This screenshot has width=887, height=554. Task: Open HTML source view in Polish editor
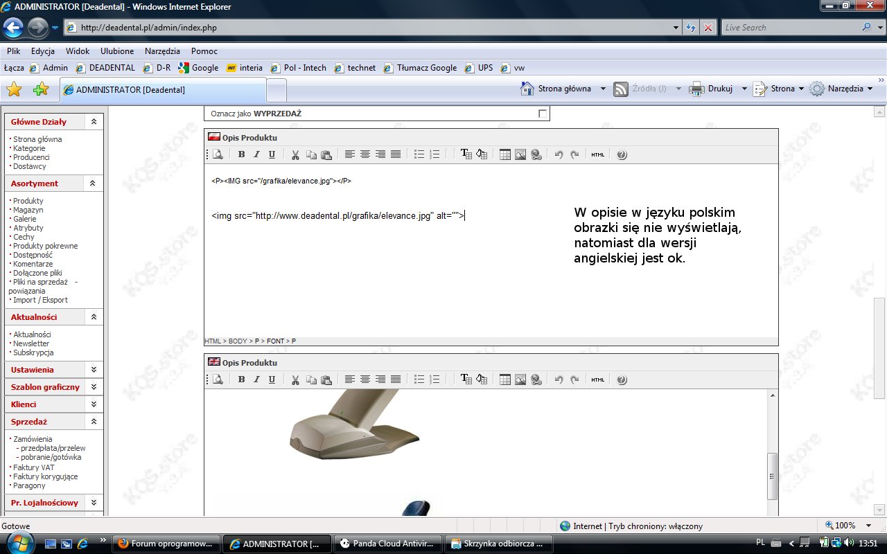(x=597, y=154)
